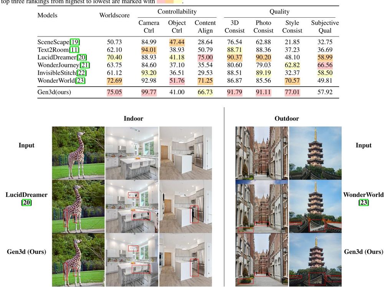
Task: Open citation link [19] beside SceneScape
Action: [75, 42]
